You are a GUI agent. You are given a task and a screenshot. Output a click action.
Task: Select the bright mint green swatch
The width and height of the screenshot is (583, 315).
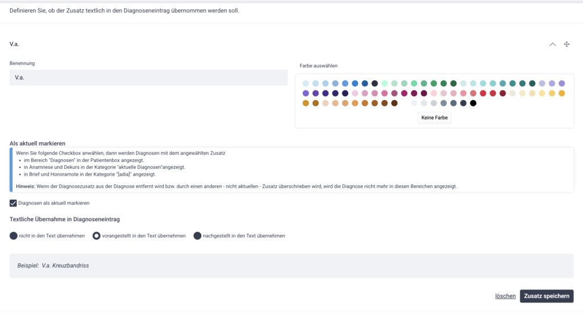(x=385, y=84)
